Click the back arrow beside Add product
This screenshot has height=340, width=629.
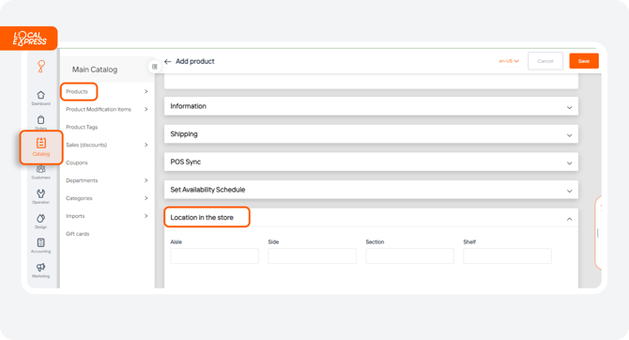(x=168, y=61)
